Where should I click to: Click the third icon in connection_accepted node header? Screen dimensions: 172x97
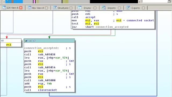[x=34, y=41]
